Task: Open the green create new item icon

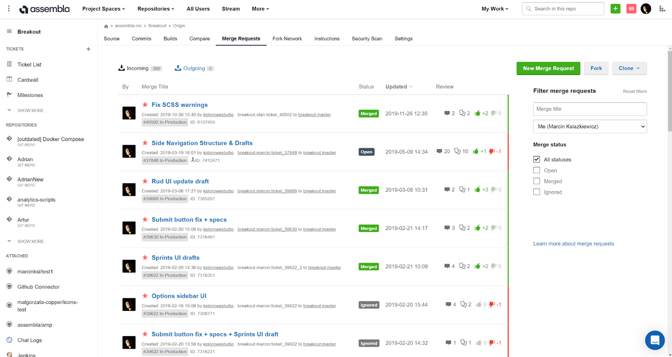Action: (x=615, y=8)
